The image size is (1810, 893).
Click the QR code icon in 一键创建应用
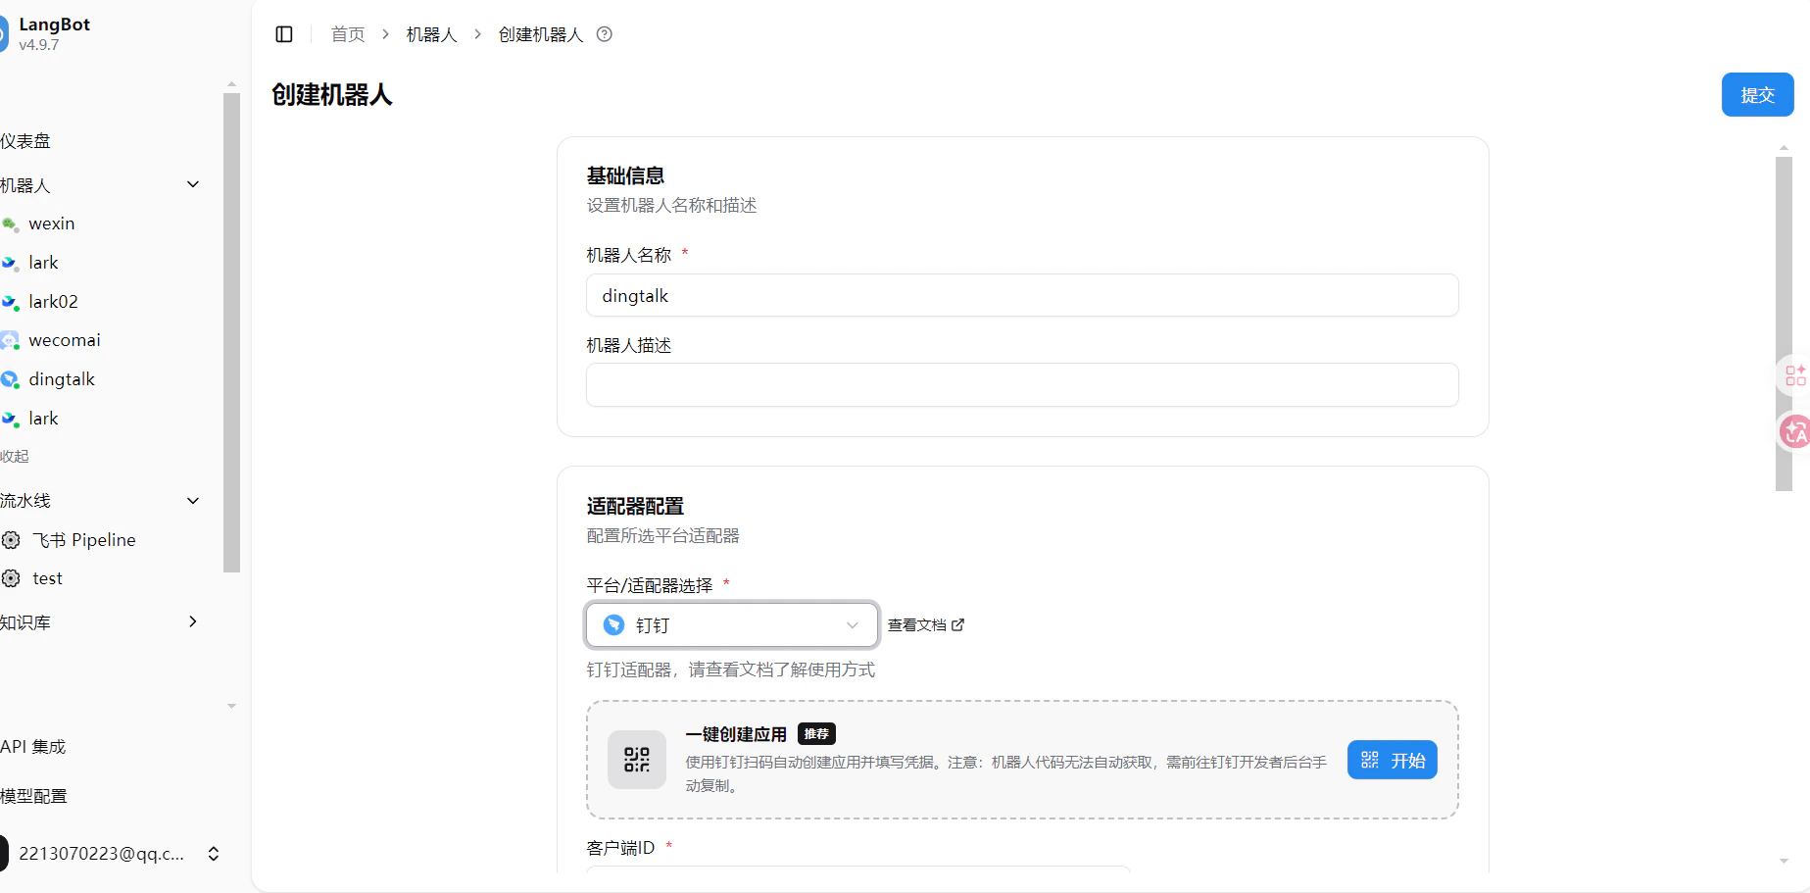(x=637, y=760)
